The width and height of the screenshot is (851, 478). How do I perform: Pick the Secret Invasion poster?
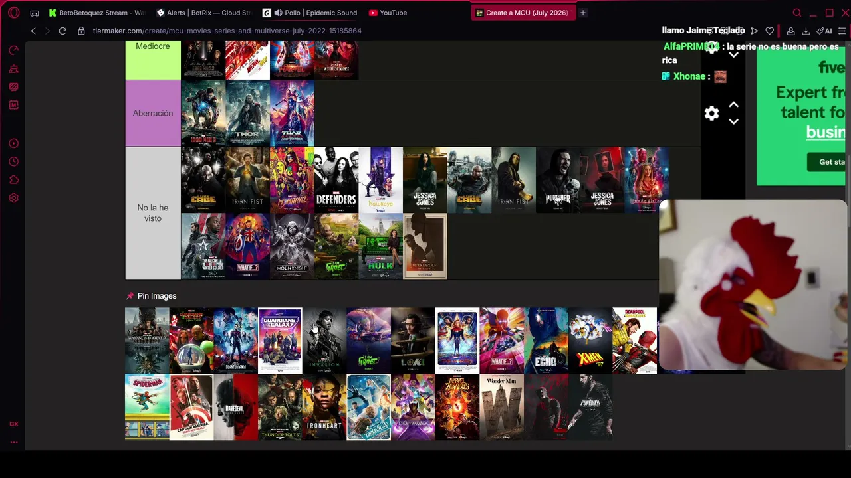pyautogui.click(x=324, y=341)
